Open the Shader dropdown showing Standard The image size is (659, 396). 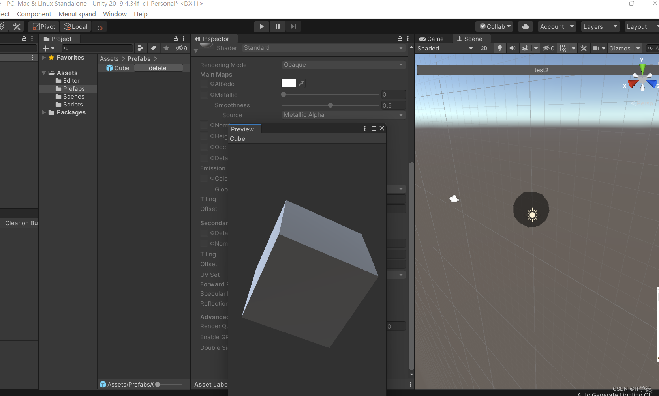tap(324, 48)
